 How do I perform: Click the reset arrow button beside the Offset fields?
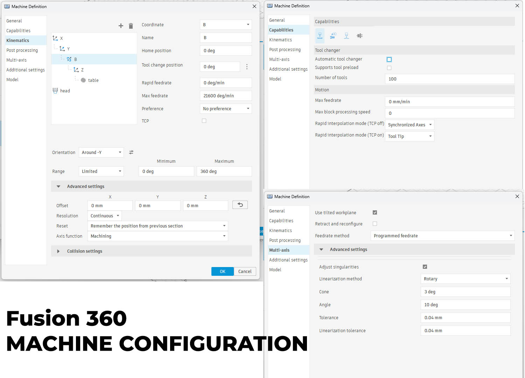(240, 205)
